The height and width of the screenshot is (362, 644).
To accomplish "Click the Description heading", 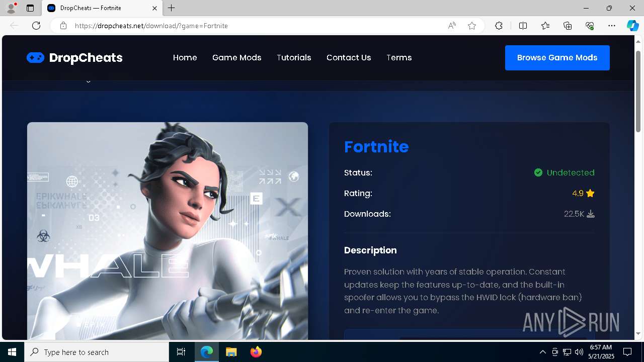I will (x=370, y=250).
